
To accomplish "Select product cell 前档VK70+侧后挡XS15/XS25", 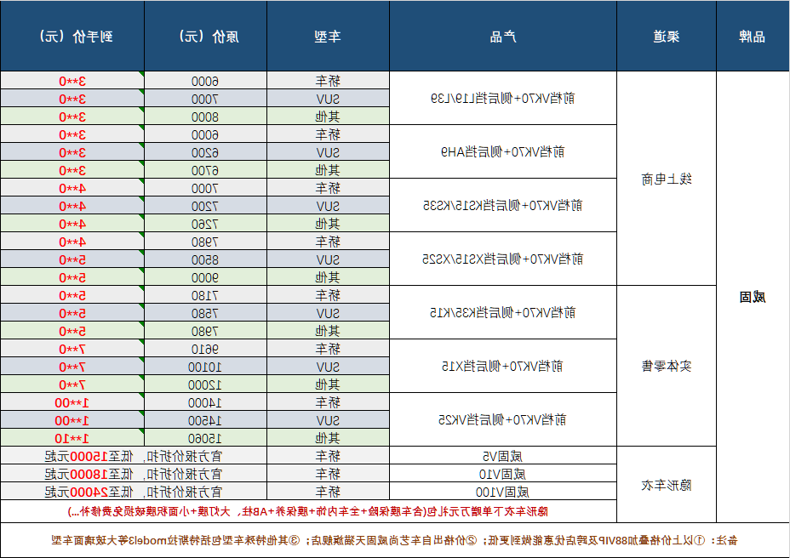I will coord(503,259).
